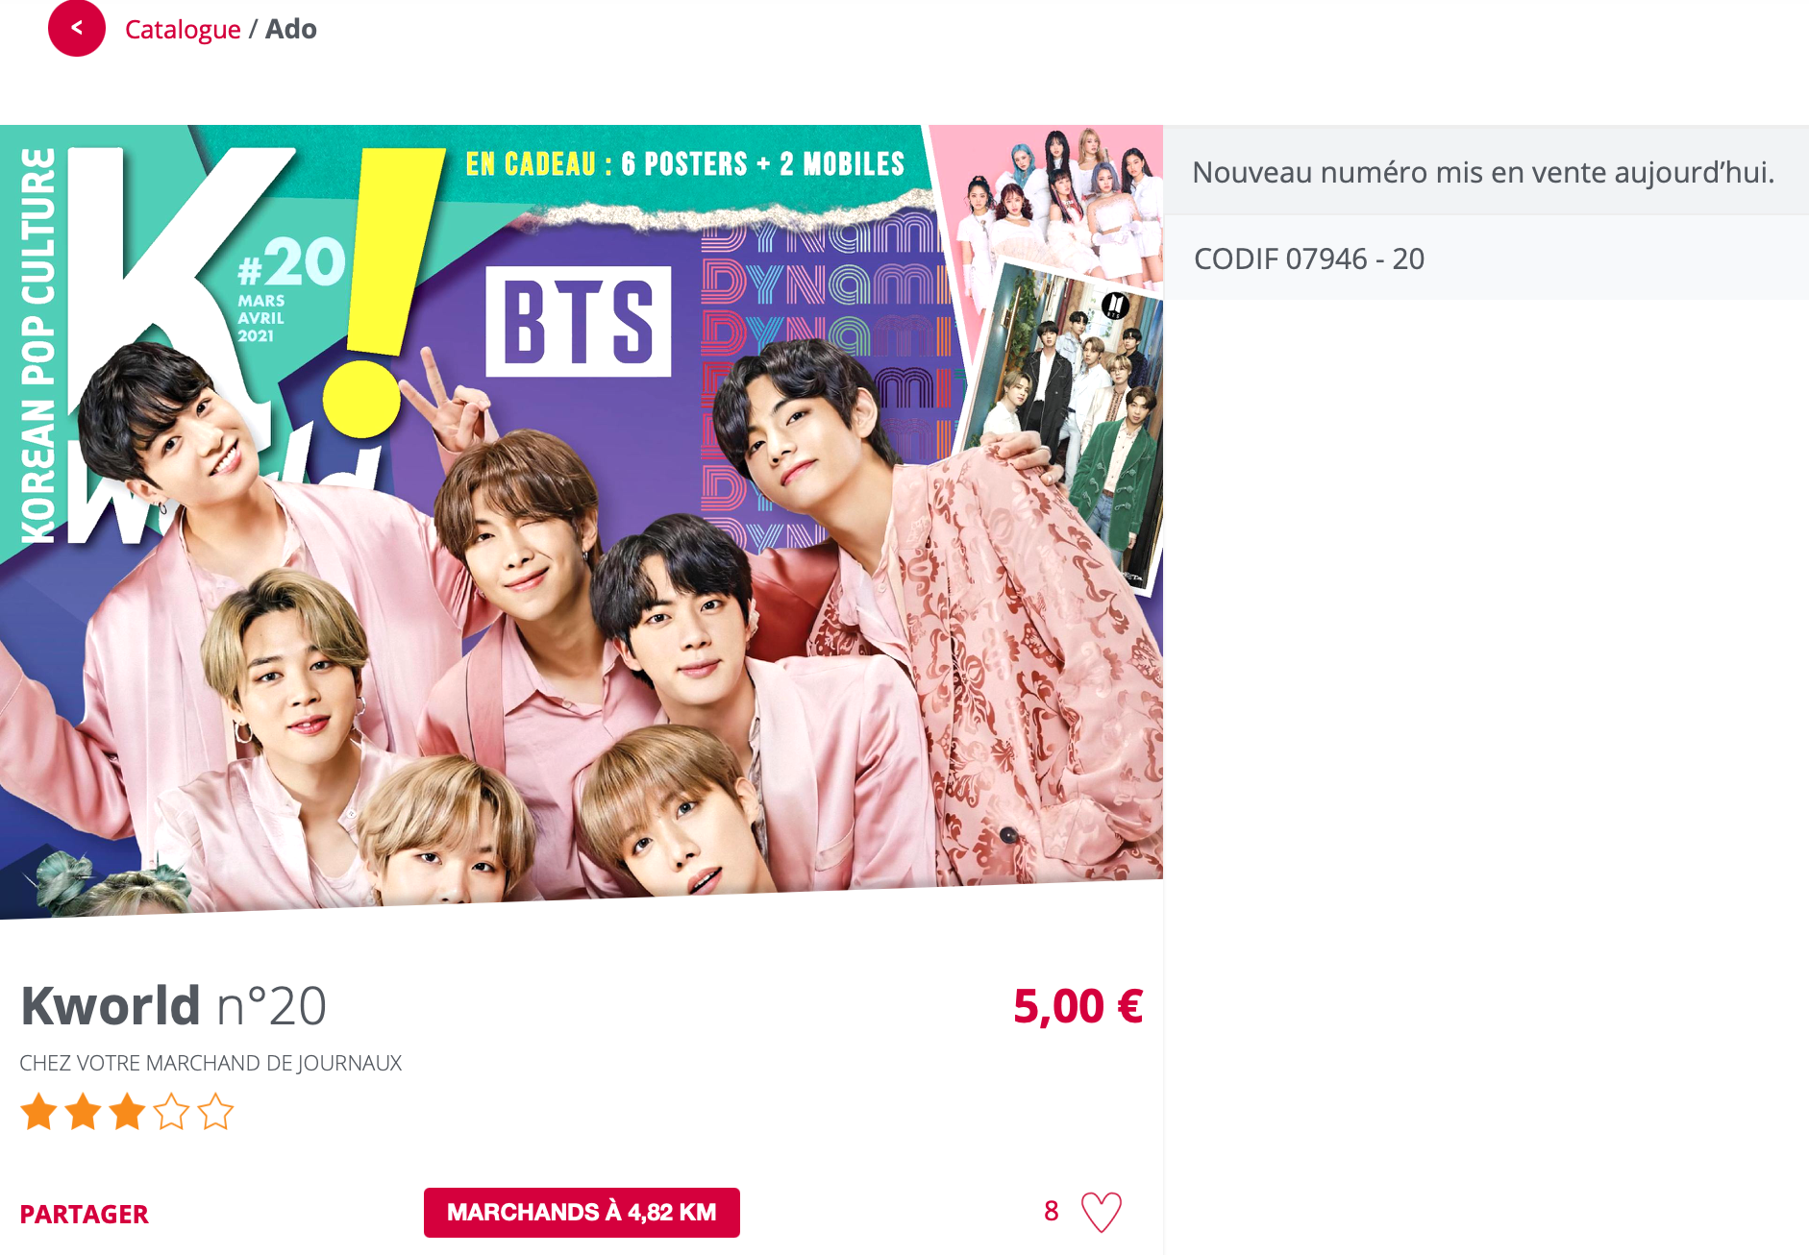Click the BTS logo on the cover
Viewport: 1809px width, 1255px height.
click(x=578, y=322)
